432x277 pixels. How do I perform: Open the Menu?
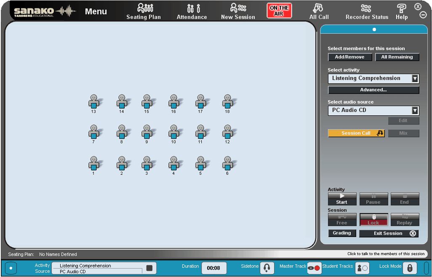click(96, 11)
